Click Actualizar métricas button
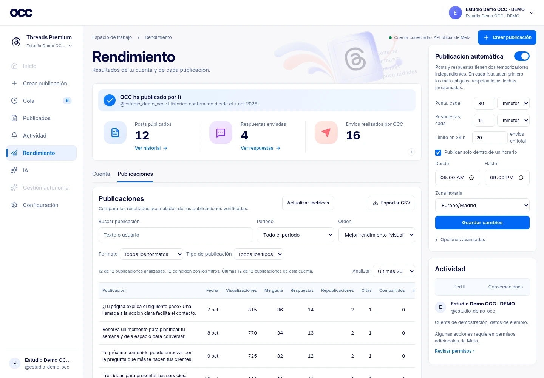This screenshot has width=544, height=378. pos(308,203)
